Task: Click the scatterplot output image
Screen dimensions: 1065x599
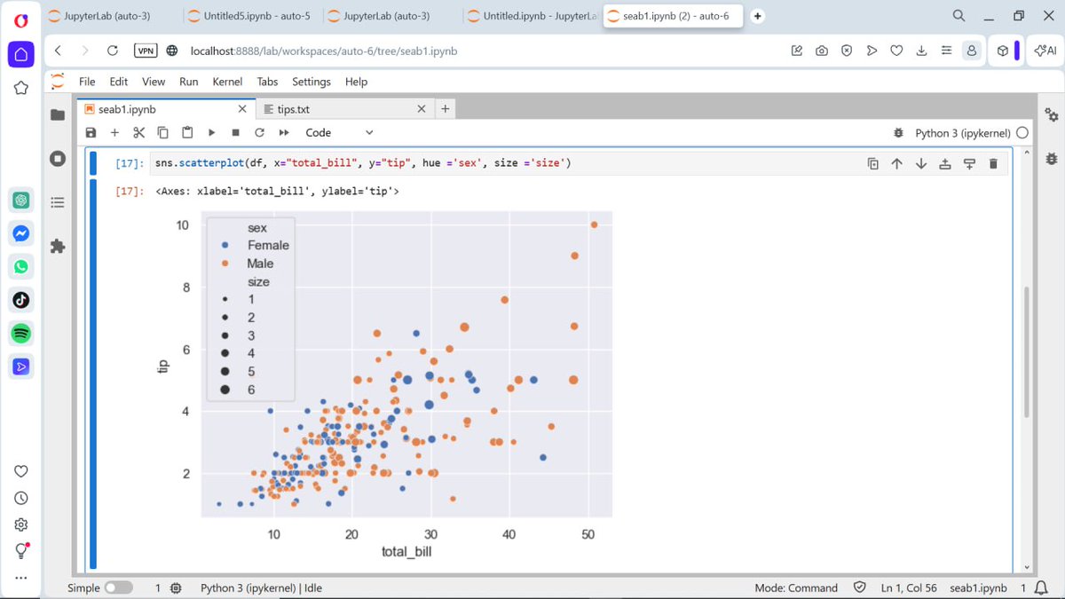Action: (383, 383)
